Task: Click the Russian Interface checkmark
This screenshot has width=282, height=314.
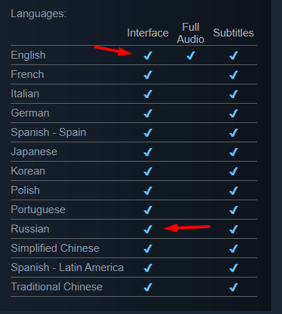Action: point(148,230)
